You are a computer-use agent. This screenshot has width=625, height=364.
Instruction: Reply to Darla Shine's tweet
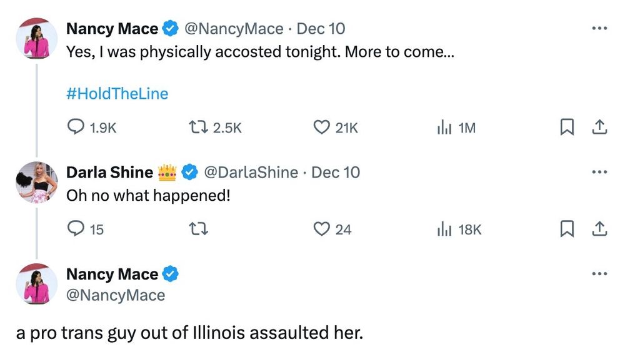[76, 230]
